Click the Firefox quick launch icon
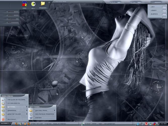This screenshot has width=168, height=126. tap(17, 124)
